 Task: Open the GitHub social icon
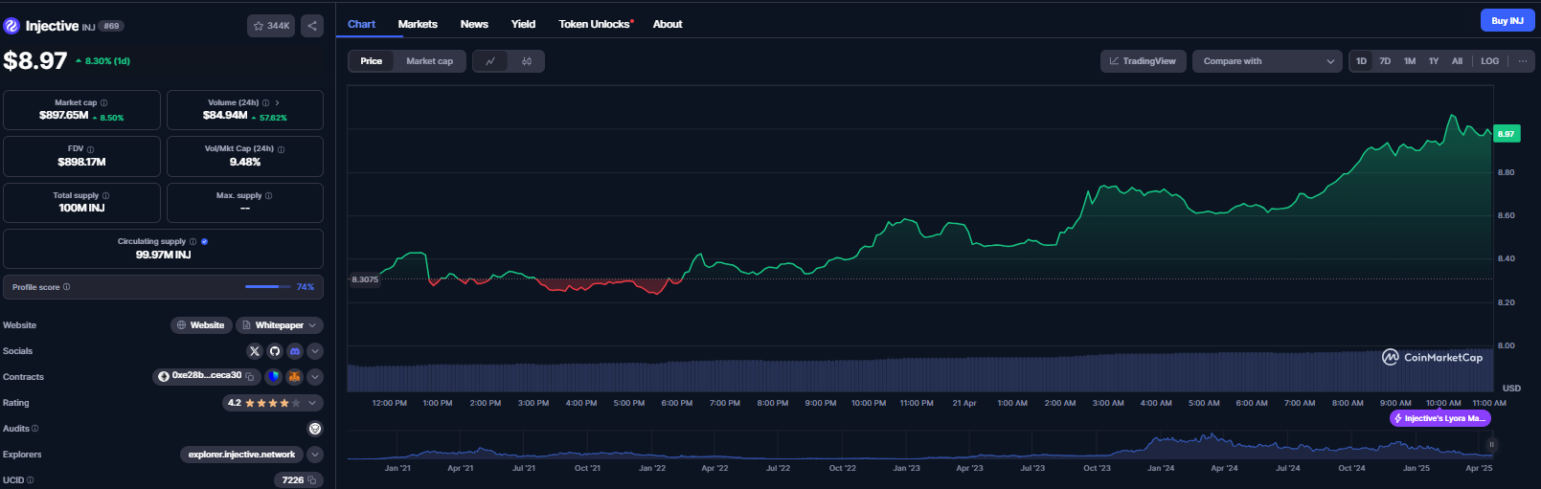point(275,351)
